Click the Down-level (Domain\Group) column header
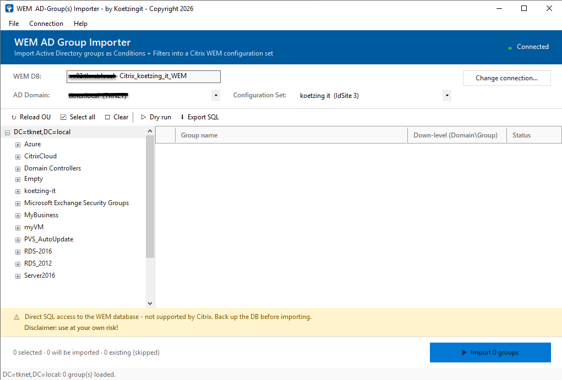562x380 pixels. (x=457, y=135)
